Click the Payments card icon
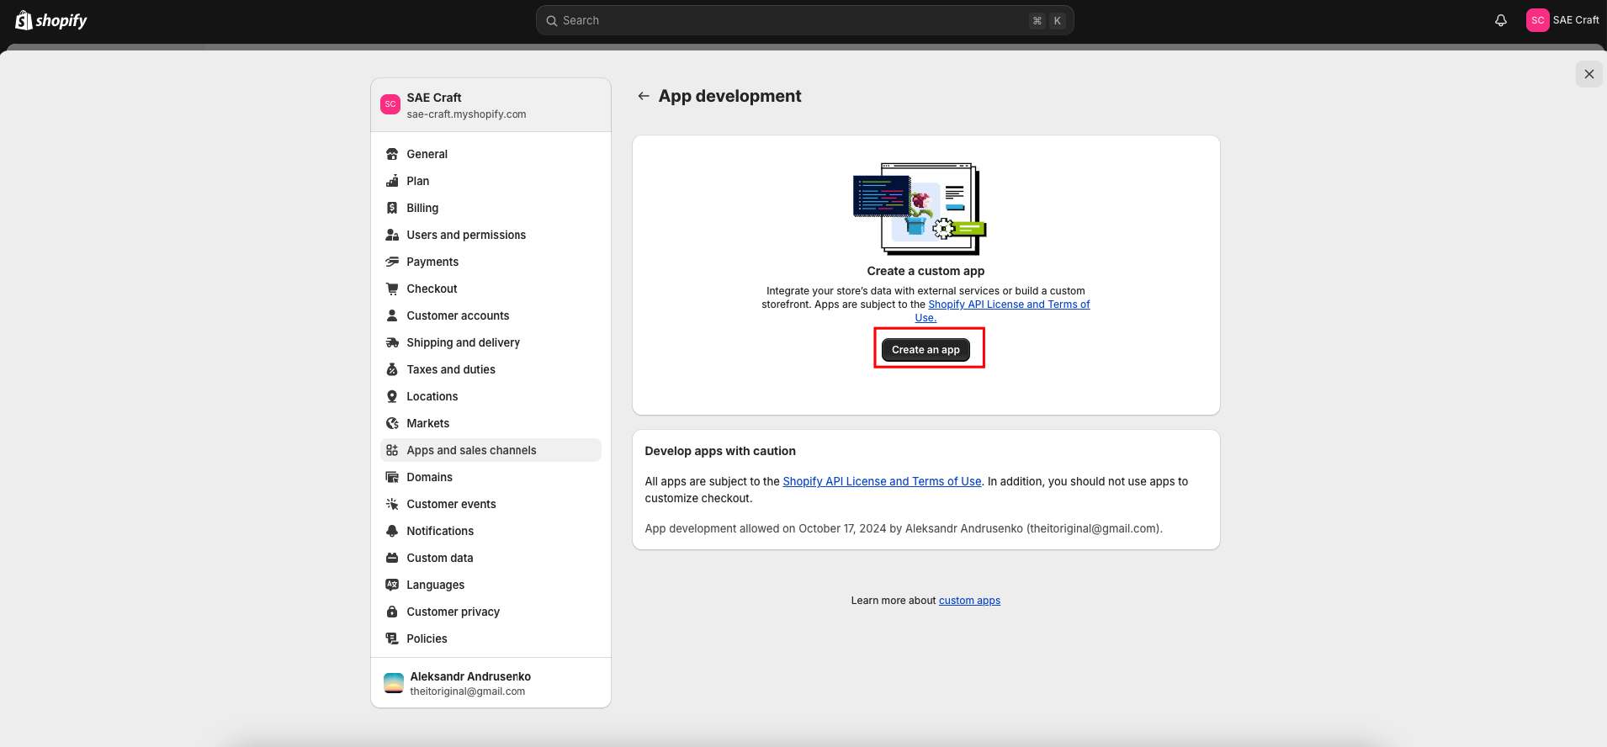Image resolution: width=1607 pixels, height=747 pixels. 392,262
